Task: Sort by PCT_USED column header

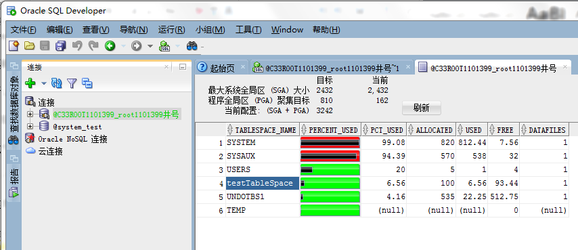Action: 384,130
